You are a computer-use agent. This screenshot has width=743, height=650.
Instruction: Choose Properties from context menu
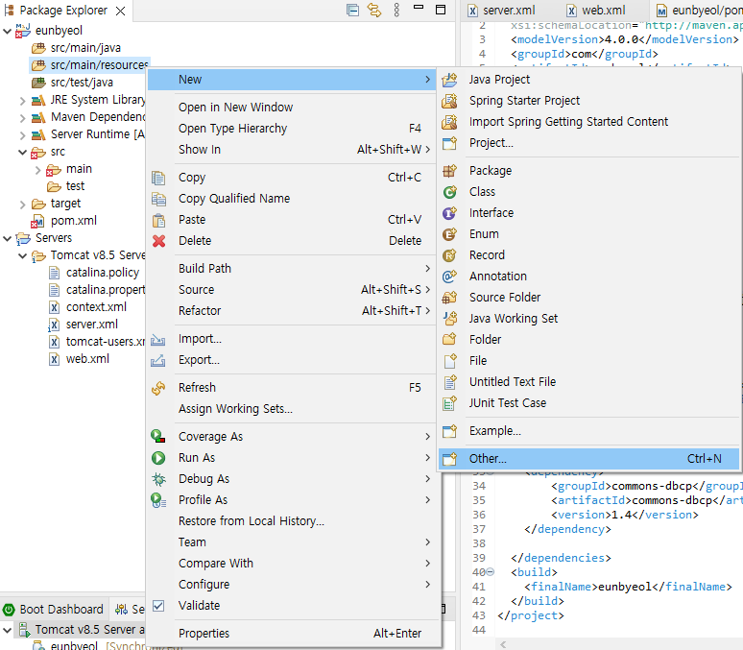(x=292, y=634)
